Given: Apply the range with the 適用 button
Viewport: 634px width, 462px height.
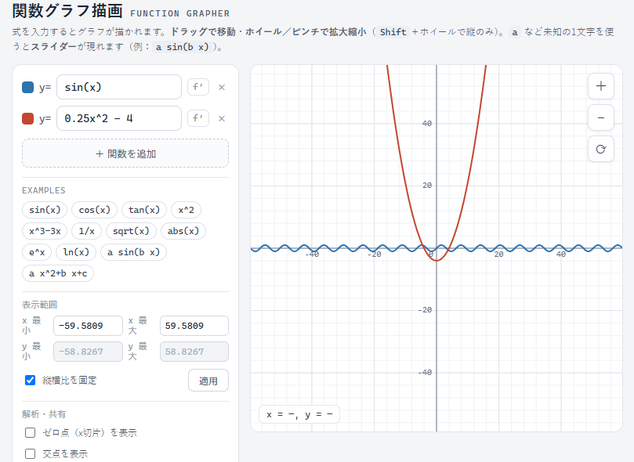Looking at the screenshot, I should (208, 381).
